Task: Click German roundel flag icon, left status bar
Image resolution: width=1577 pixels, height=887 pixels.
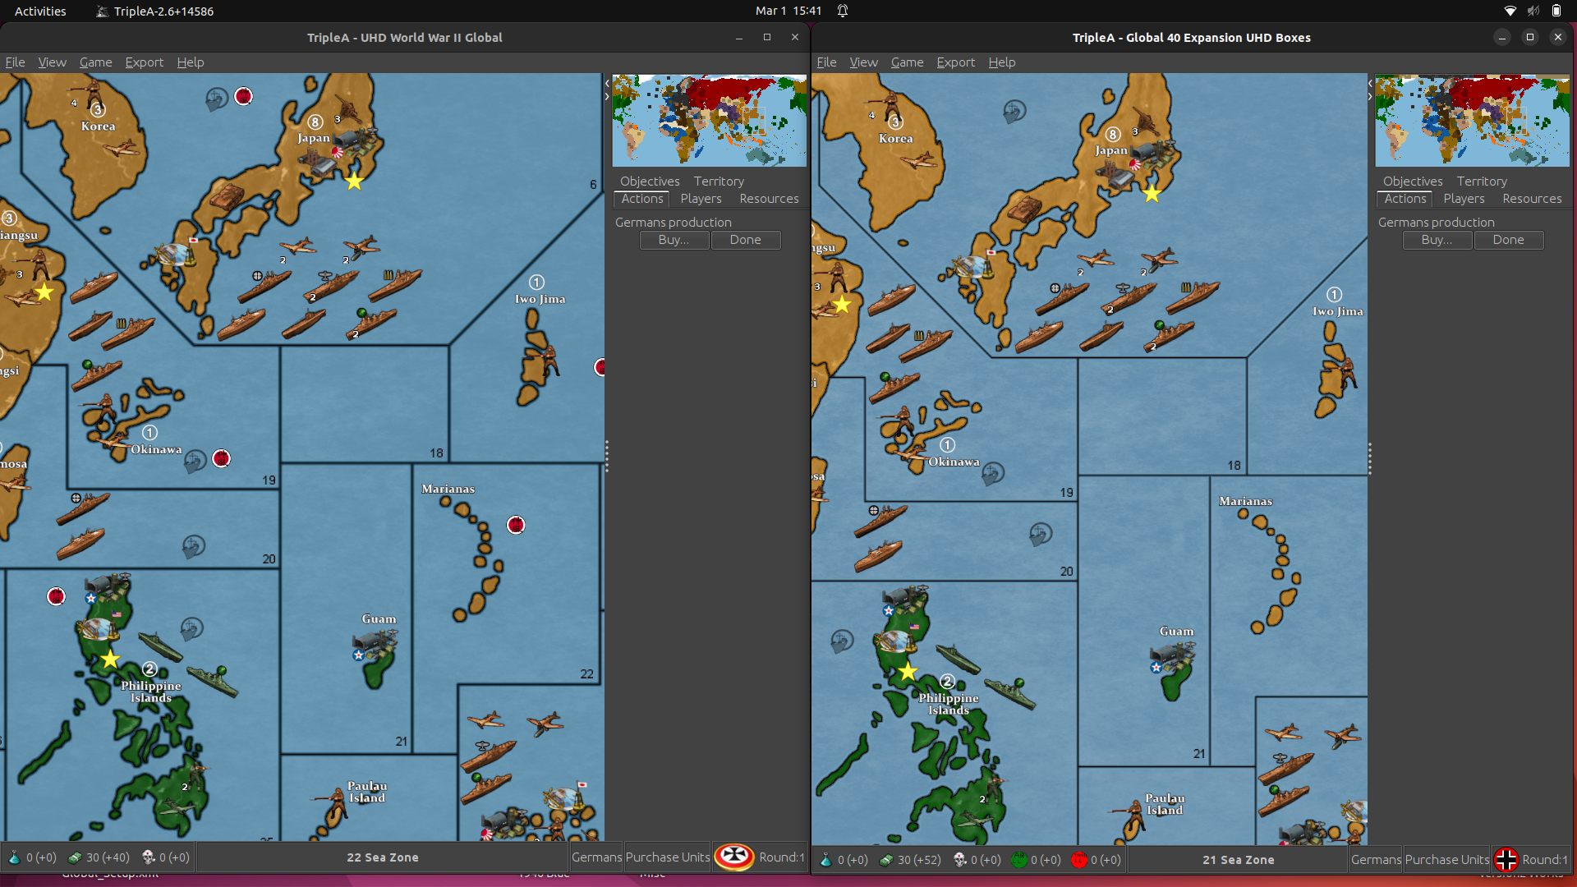Action: pos(734,857)
